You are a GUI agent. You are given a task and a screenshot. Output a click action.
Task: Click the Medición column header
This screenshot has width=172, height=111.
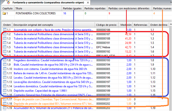coord(126,25)
